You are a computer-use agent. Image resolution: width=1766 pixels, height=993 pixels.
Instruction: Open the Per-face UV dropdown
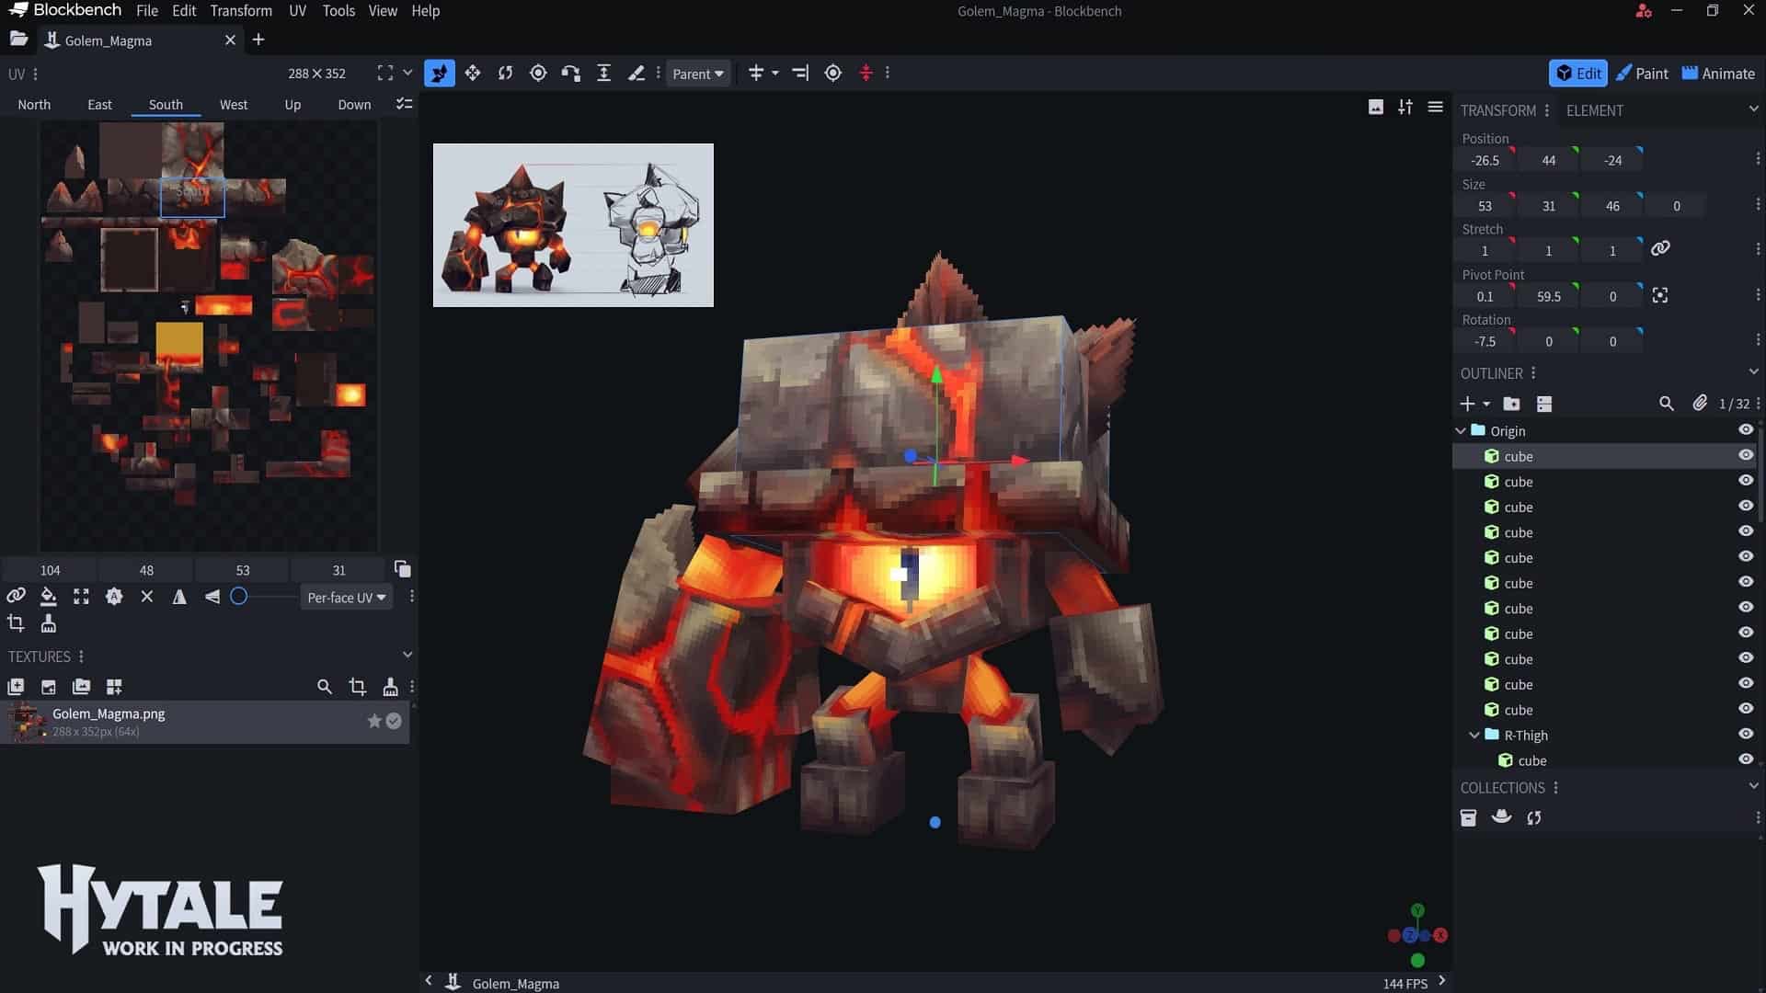(x=346, y=597)
